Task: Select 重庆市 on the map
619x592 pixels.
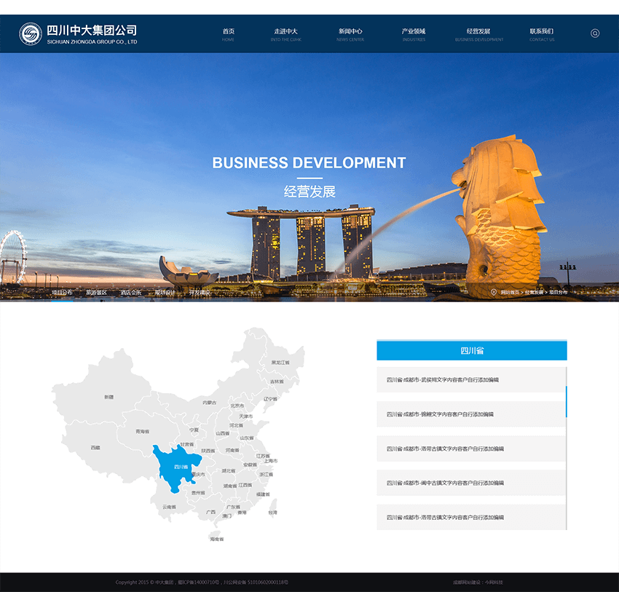Action: [199, 474]
